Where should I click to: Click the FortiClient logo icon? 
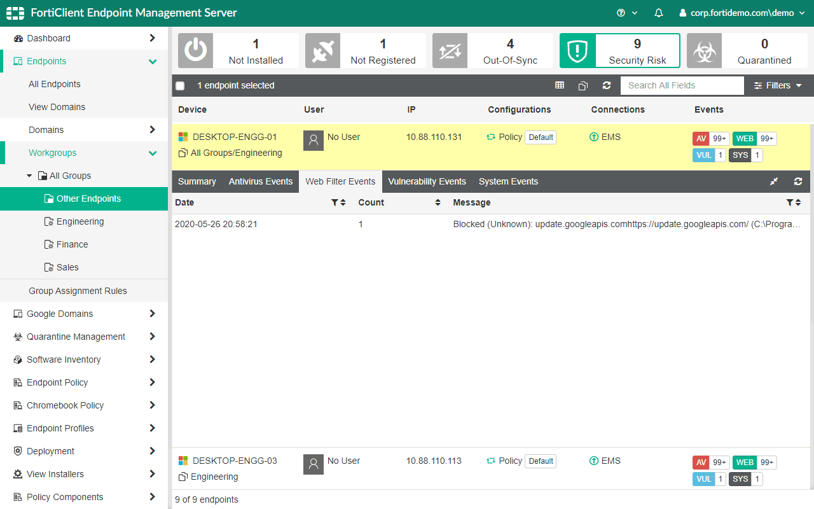tap(15, 13)
